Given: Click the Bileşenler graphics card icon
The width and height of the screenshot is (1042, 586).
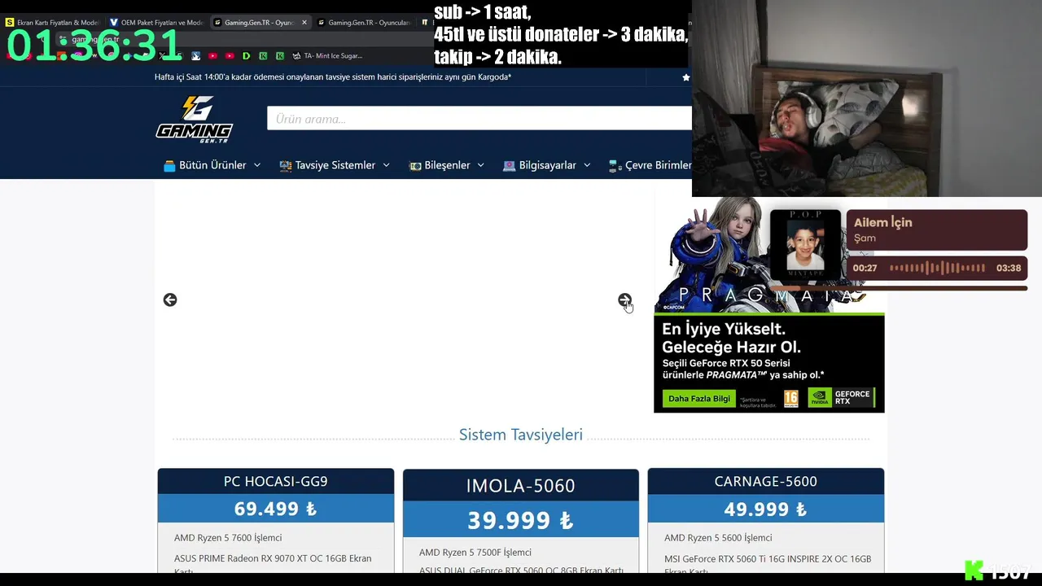Looking at the screenshot, I should click(415, 165).
